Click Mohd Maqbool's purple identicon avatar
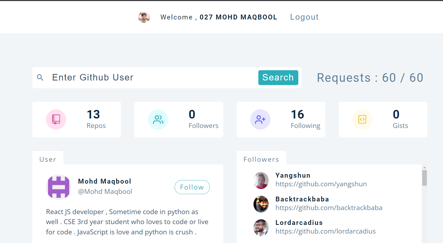The image size is (443, 243). [59, 187]
